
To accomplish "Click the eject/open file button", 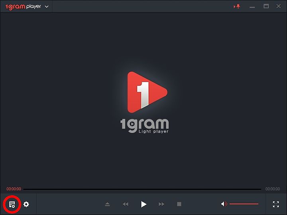I will click(108, 204).
